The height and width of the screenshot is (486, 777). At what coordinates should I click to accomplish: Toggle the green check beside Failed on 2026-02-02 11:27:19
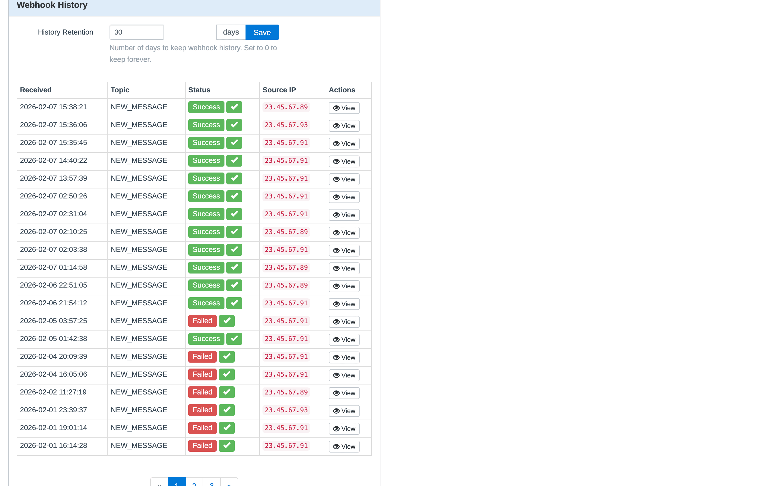(227, 392)
